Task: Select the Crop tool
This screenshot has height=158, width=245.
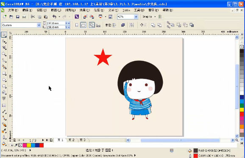Action: [x=4, y=48]
